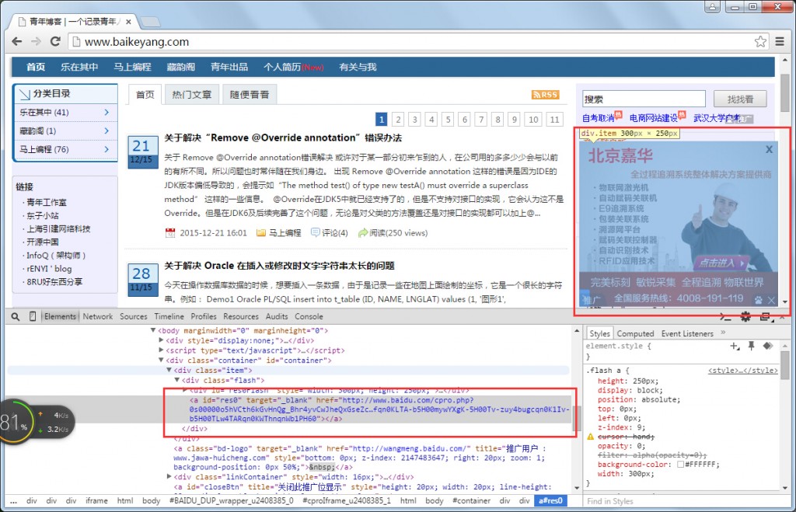Collapse the body element node
796x512 pixels.
(x=153, y=330)
